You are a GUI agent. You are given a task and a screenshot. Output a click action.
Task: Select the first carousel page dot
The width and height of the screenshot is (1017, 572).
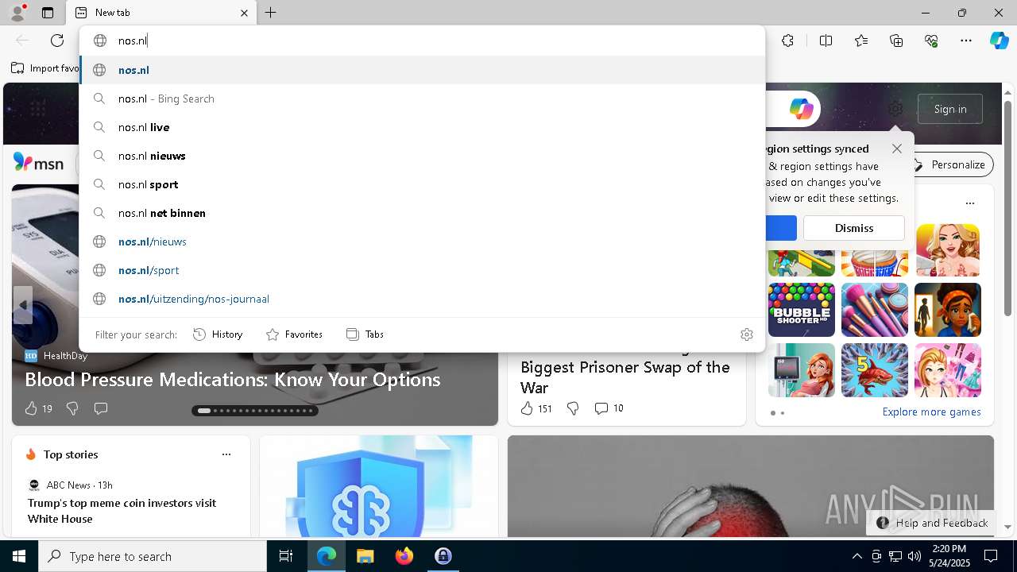(x=204, y=411)
